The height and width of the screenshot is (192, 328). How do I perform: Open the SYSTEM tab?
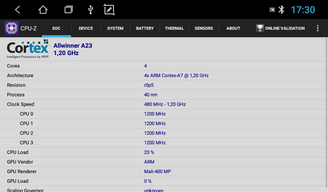click(x=115, y=28)
